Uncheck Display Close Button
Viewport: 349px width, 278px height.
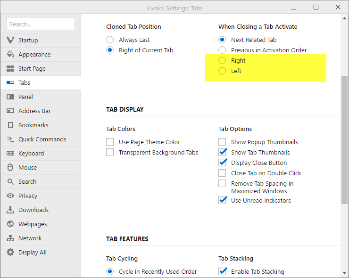point(222,163)
